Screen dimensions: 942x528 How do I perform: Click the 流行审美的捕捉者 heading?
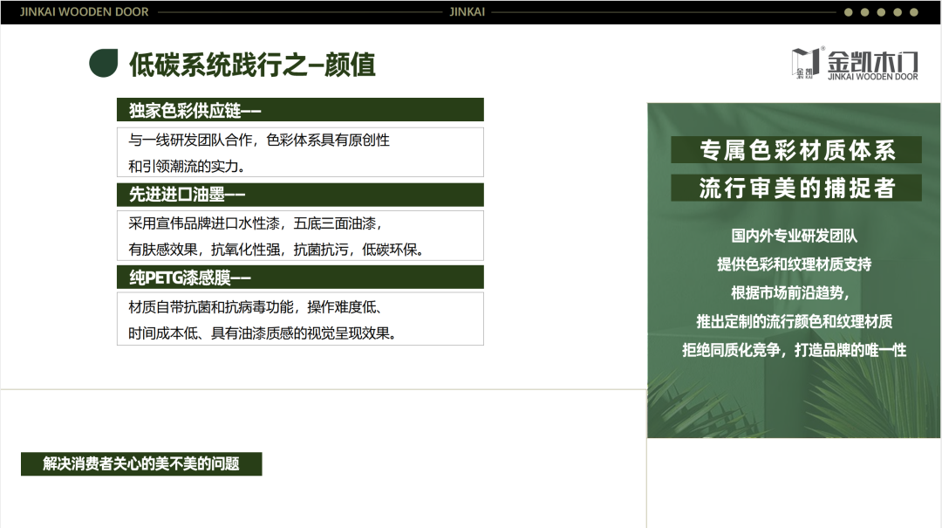point(796,188)
